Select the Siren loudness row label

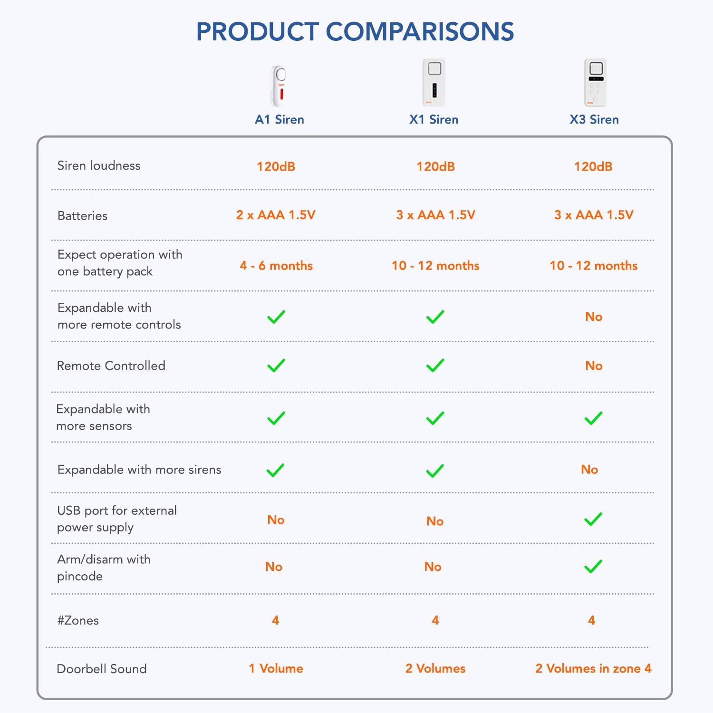tap(99, 165)
